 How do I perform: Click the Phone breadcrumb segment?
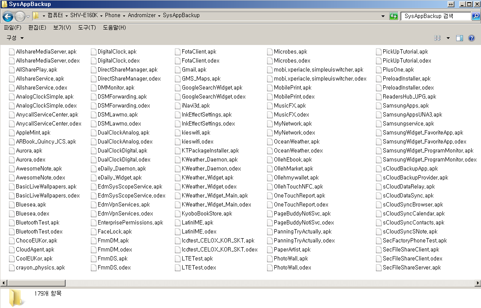click(113, 15)
